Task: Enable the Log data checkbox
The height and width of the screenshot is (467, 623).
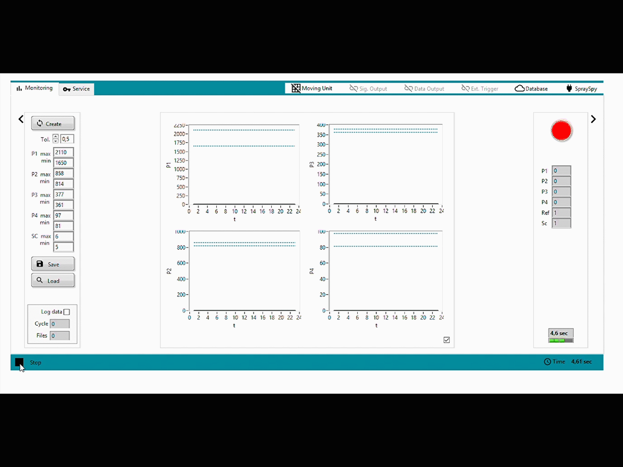Action: click(x=66, y=312)
